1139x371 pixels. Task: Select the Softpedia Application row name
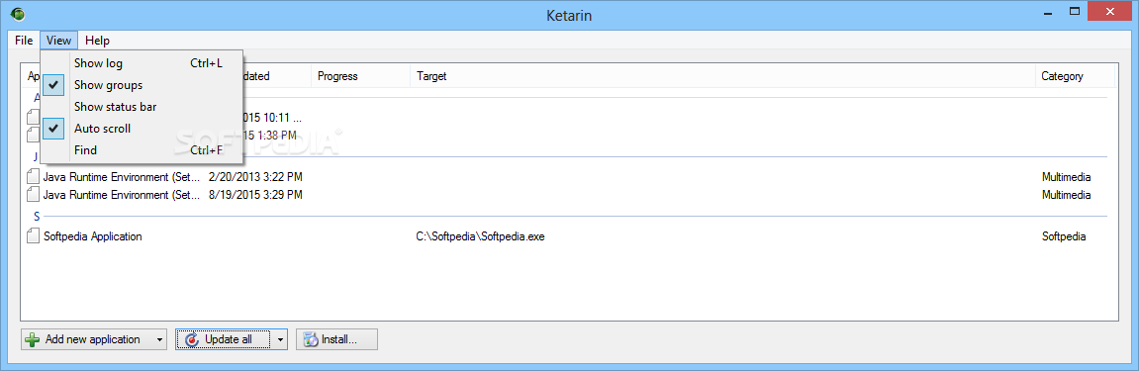tap(92, 236)
